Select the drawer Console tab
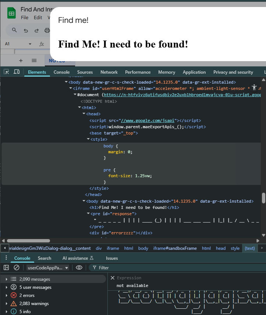The width and height of the screenshot is (266, 315). [x=22, y=258]
